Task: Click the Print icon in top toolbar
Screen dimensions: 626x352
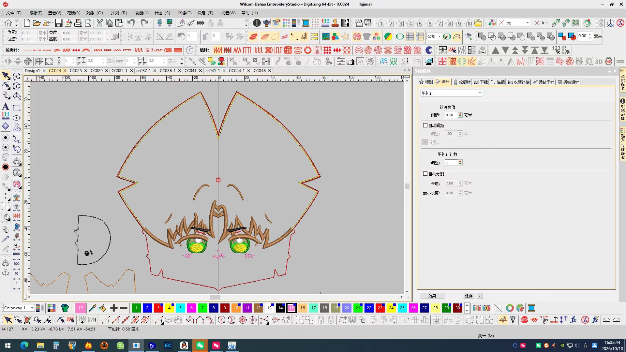Action: pyautogui.click(x=78, y=23)
